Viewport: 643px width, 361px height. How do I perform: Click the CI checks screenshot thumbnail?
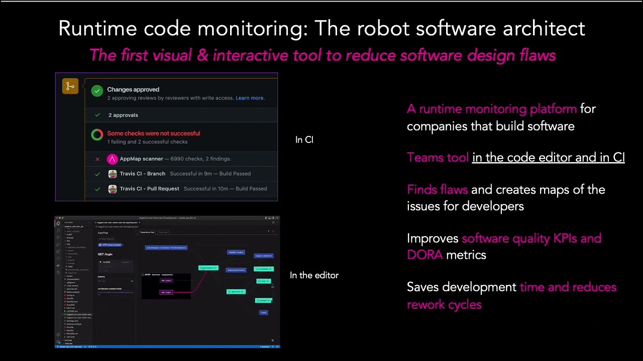coord(166,137)
